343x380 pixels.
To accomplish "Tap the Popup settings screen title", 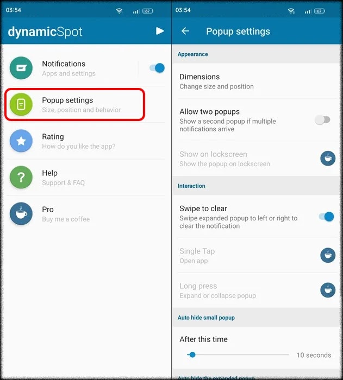I will pos(238,31).
